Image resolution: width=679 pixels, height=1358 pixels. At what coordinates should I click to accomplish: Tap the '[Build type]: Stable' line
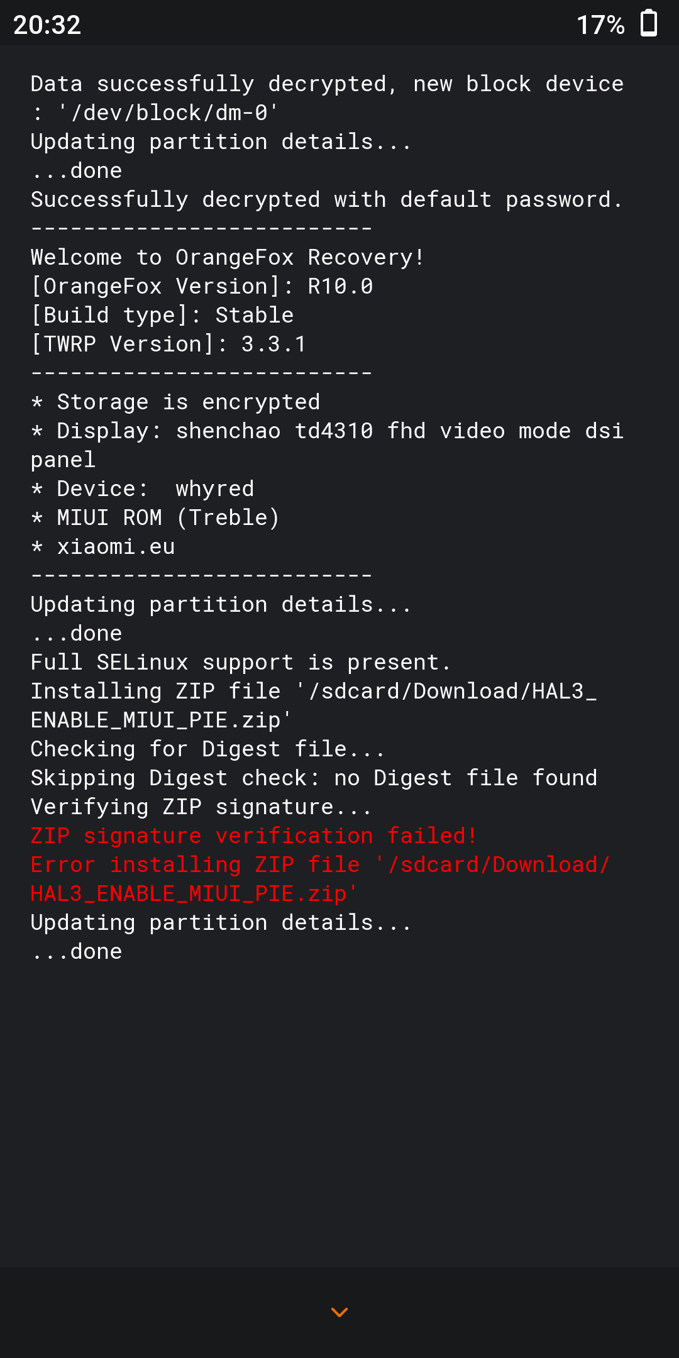click(x=162, y=315)
